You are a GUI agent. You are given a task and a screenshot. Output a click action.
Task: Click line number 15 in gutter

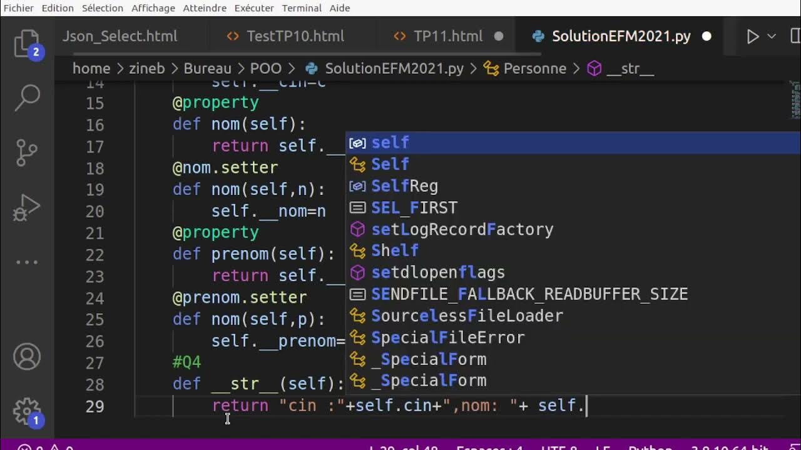[x=94, y=103]
